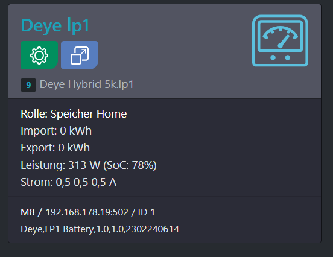This screenshot has height=257, width=333.
Task: Click the M8 connection identifier
Action: 28,212
